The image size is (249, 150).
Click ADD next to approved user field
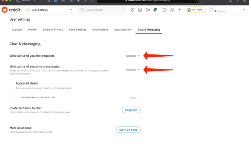click(x=133, y=98)
